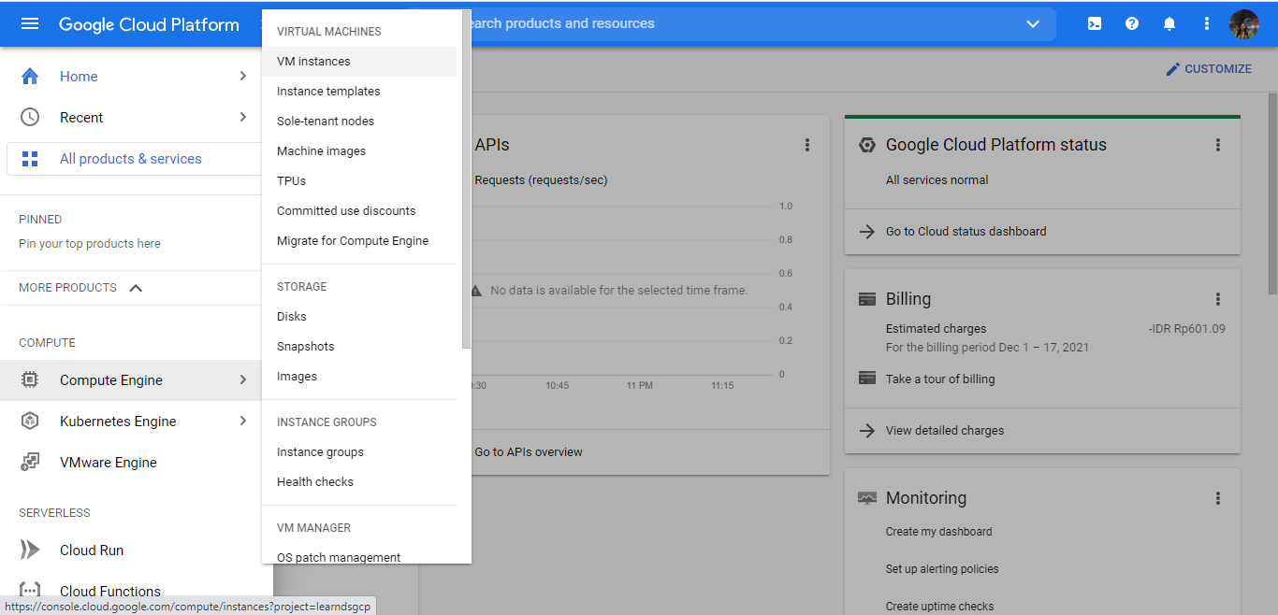Open VMware Engine in sidebar

pos(109,462)
